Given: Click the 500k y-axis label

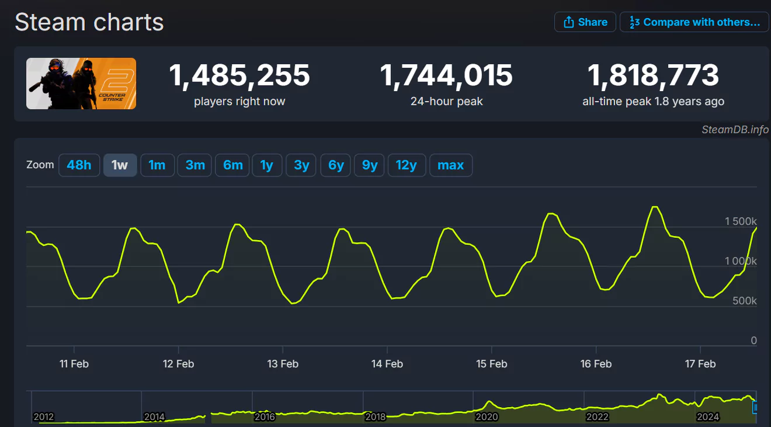Looking at the screenshot, I should pyautogui.click(x=745, y=301).
